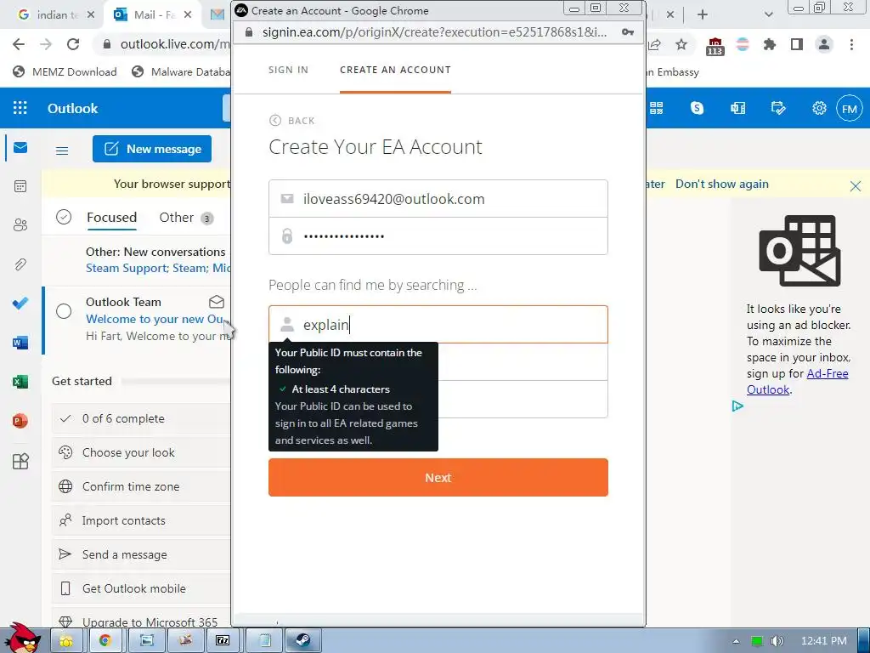Open Malware Database bookmark

click(x=182, y=71)
